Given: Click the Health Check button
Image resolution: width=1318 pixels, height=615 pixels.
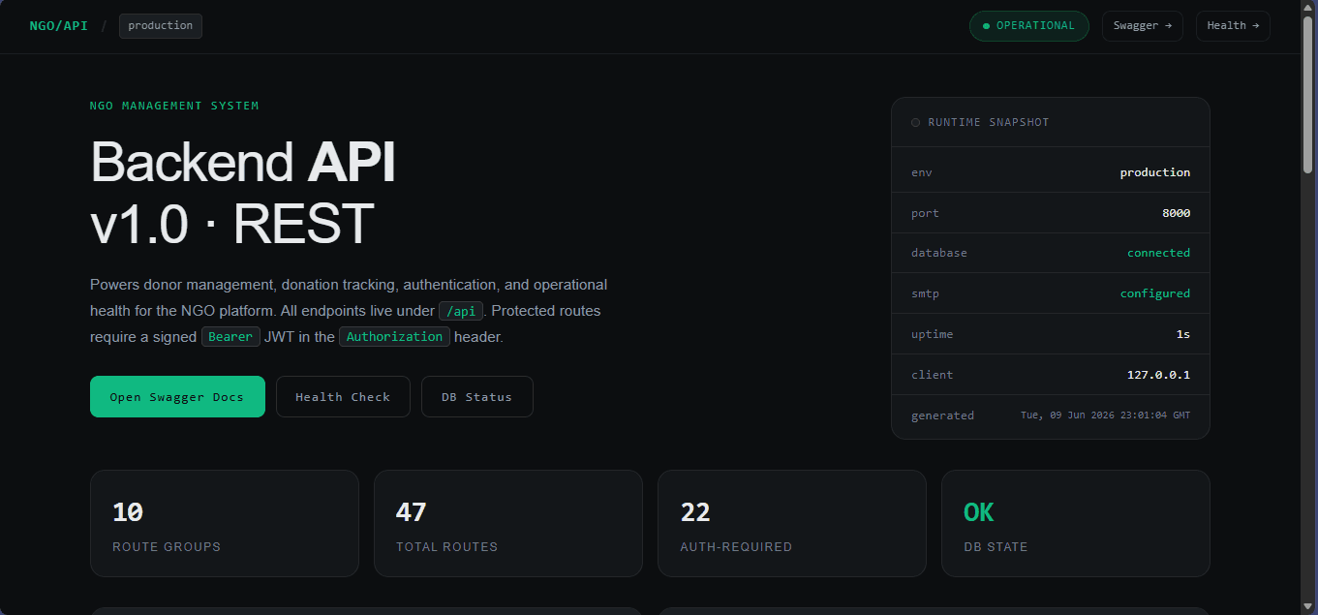Looking at the screenshot, I should [343, 397].
